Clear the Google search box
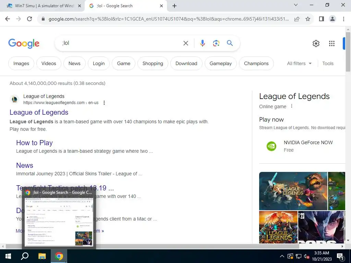This screenshot has height=263, width=351. tap(186, 43)
